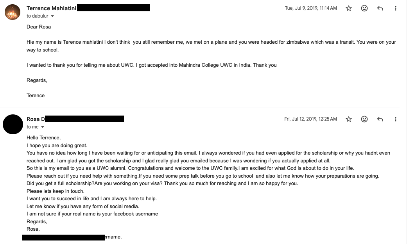Toggle star on the July 9 email
This screenshot has height=244, width=407.
click(348, 8)
